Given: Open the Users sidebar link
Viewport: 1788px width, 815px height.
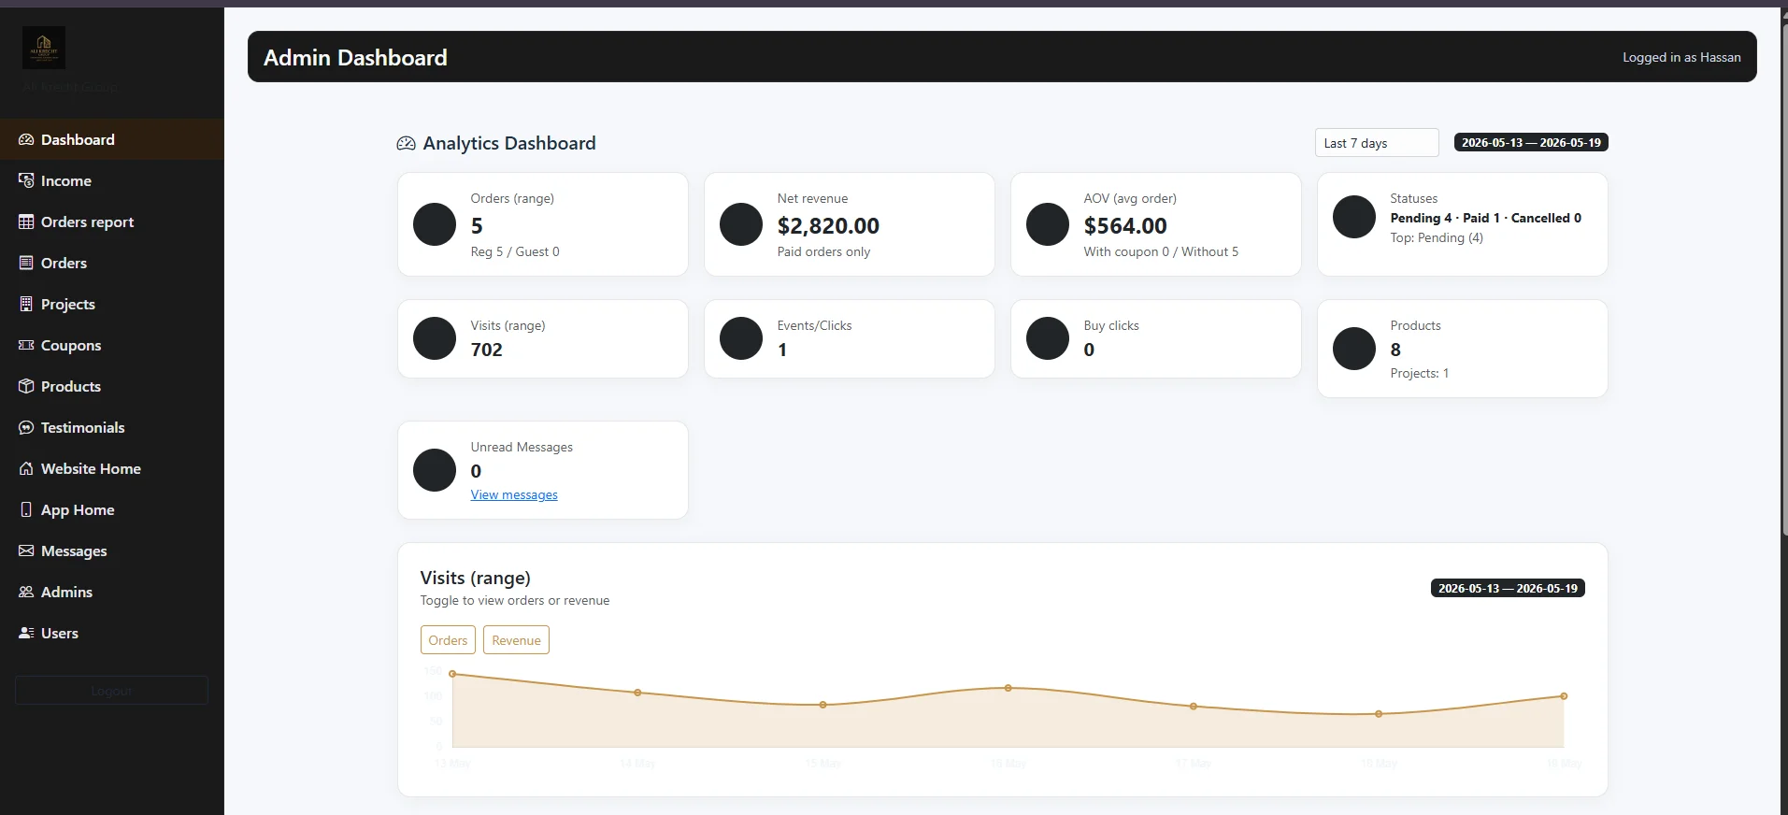Looking at the screenshot, I should (112, 633).
